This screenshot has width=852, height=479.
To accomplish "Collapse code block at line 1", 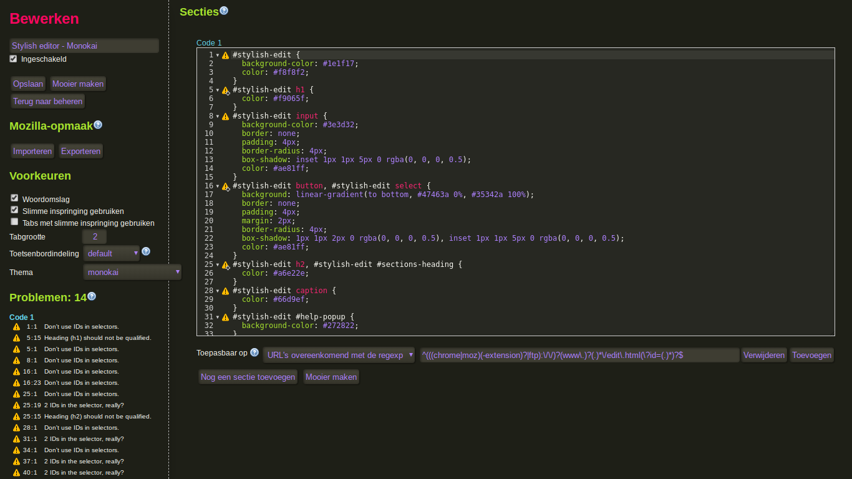I will (218, 55).
